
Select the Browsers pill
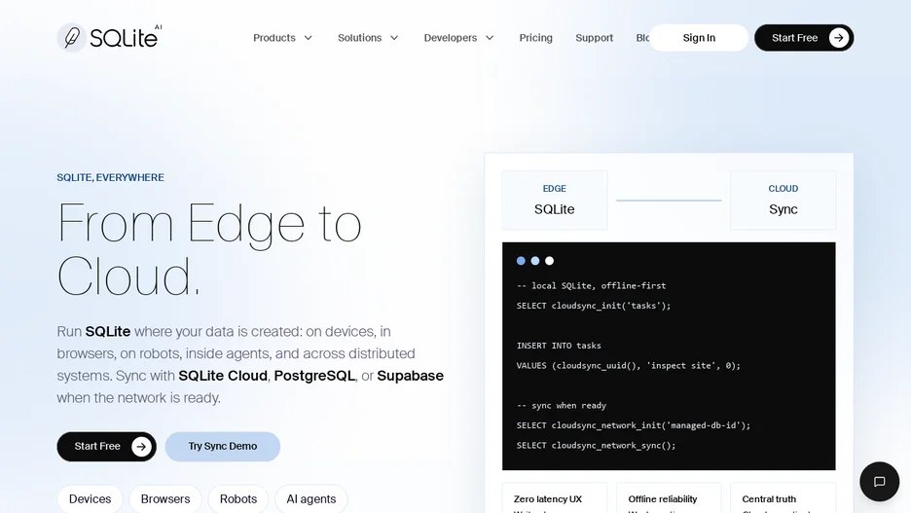(x=165, y=499)
